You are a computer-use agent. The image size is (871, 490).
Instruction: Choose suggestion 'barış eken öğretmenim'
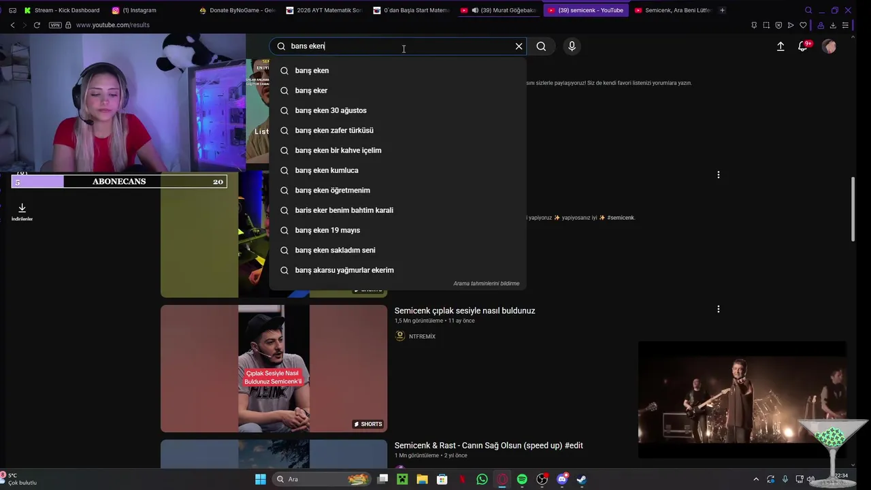(x=397, y=191)
